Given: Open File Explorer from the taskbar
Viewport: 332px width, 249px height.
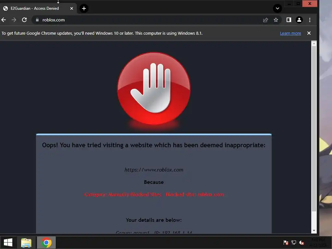Looking at the screenshot, I should point(26,243).
